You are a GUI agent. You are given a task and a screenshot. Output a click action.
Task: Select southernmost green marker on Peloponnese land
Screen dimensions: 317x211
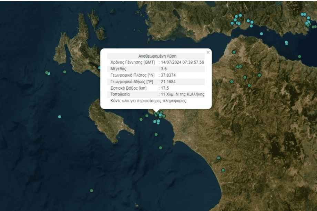click(x=223, y=170)
